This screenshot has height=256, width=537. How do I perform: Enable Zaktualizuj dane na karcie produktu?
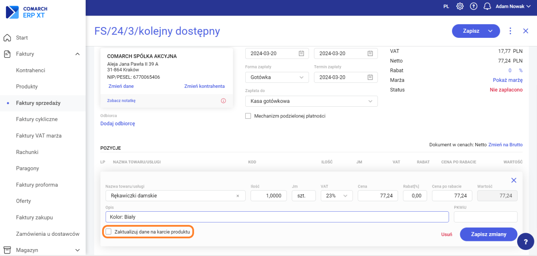coord(109,232)
